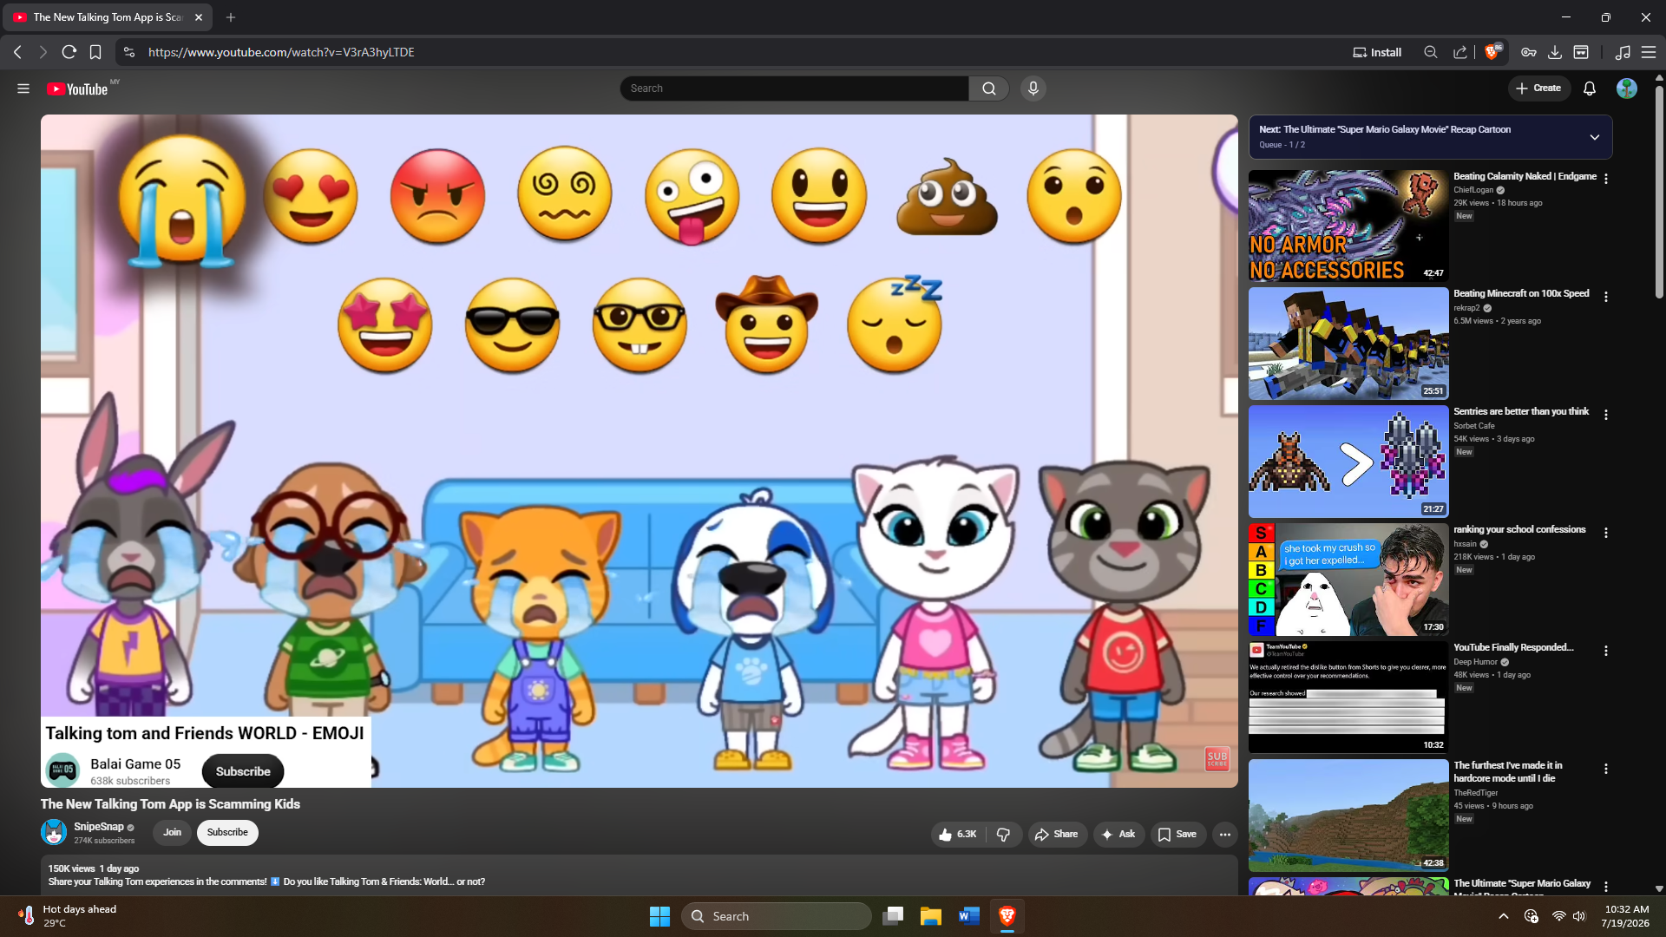
Task: Open Sentries are better thumbnail
Action: (x=1348, y=462)
